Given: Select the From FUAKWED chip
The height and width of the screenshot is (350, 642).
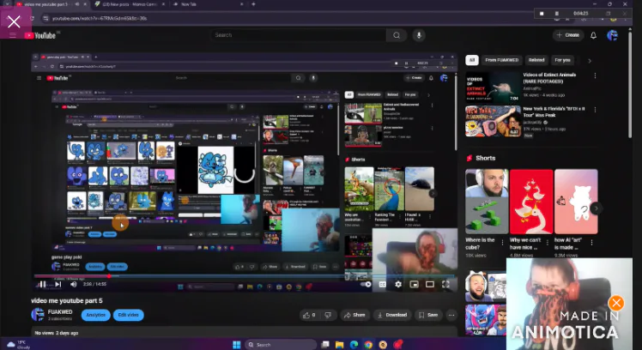Looking at the screenshot, I should [x=501, y=60].
